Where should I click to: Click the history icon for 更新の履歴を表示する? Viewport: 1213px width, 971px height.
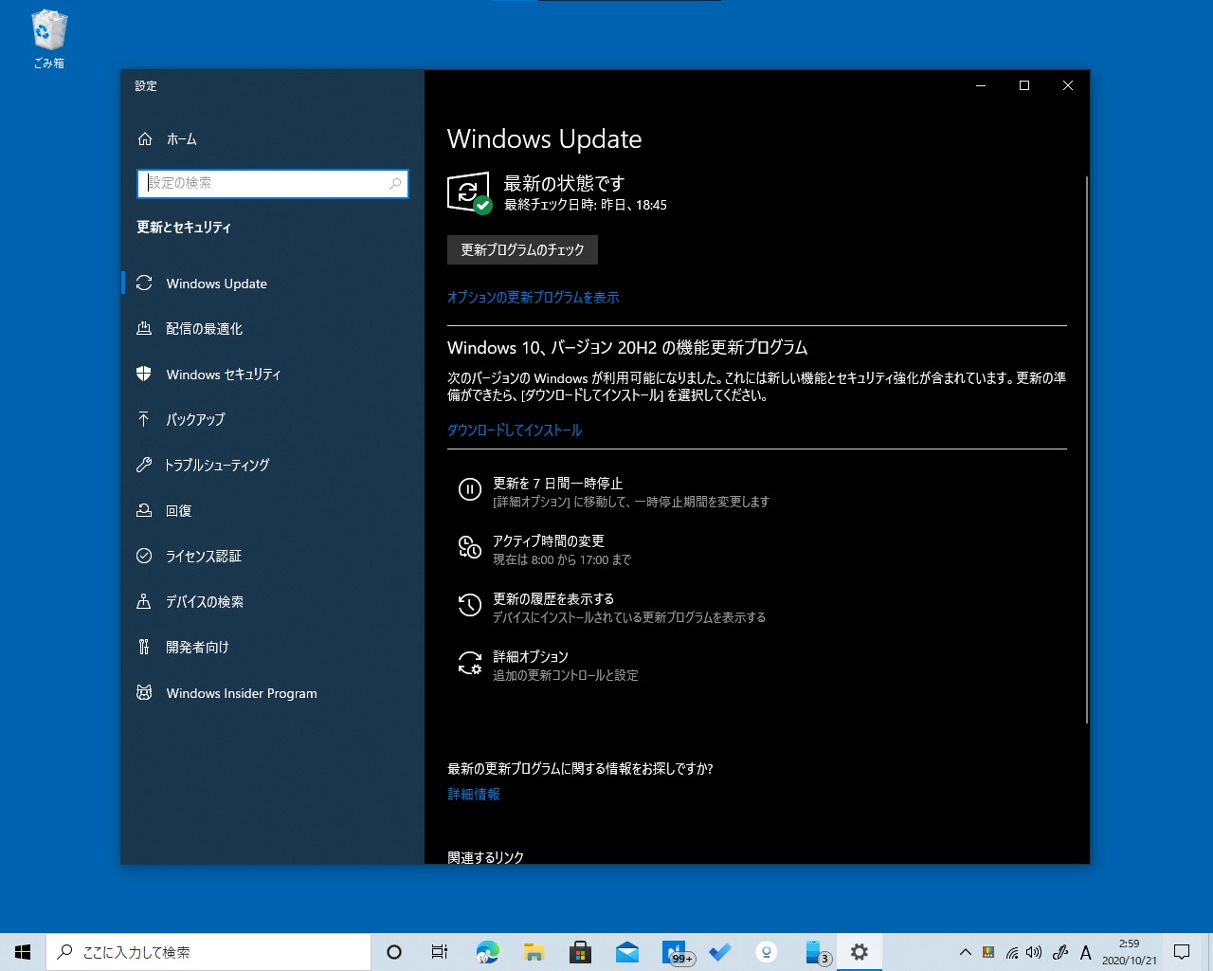point(470,605)
